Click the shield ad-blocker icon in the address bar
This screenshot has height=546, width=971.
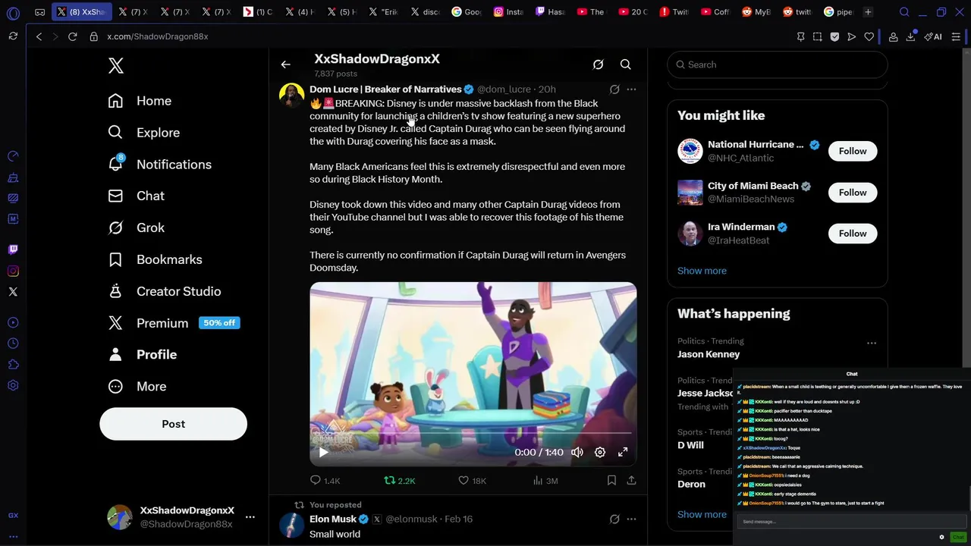click(834, 36)
